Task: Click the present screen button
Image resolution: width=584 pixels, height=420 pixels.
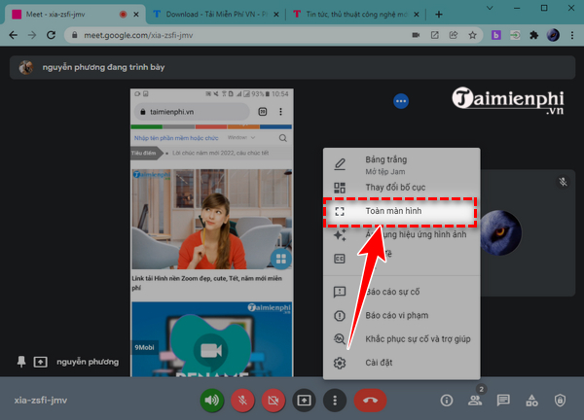Action: click(x=304, y=401)
